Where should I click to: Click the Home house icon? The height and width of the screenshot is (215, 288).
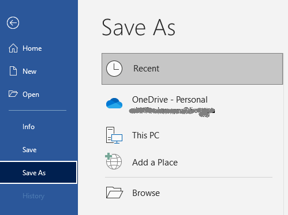tap(13, 48)
